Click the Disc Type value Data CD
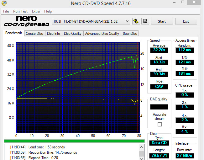This screenshot has height=160, width=204. point(159,143)
